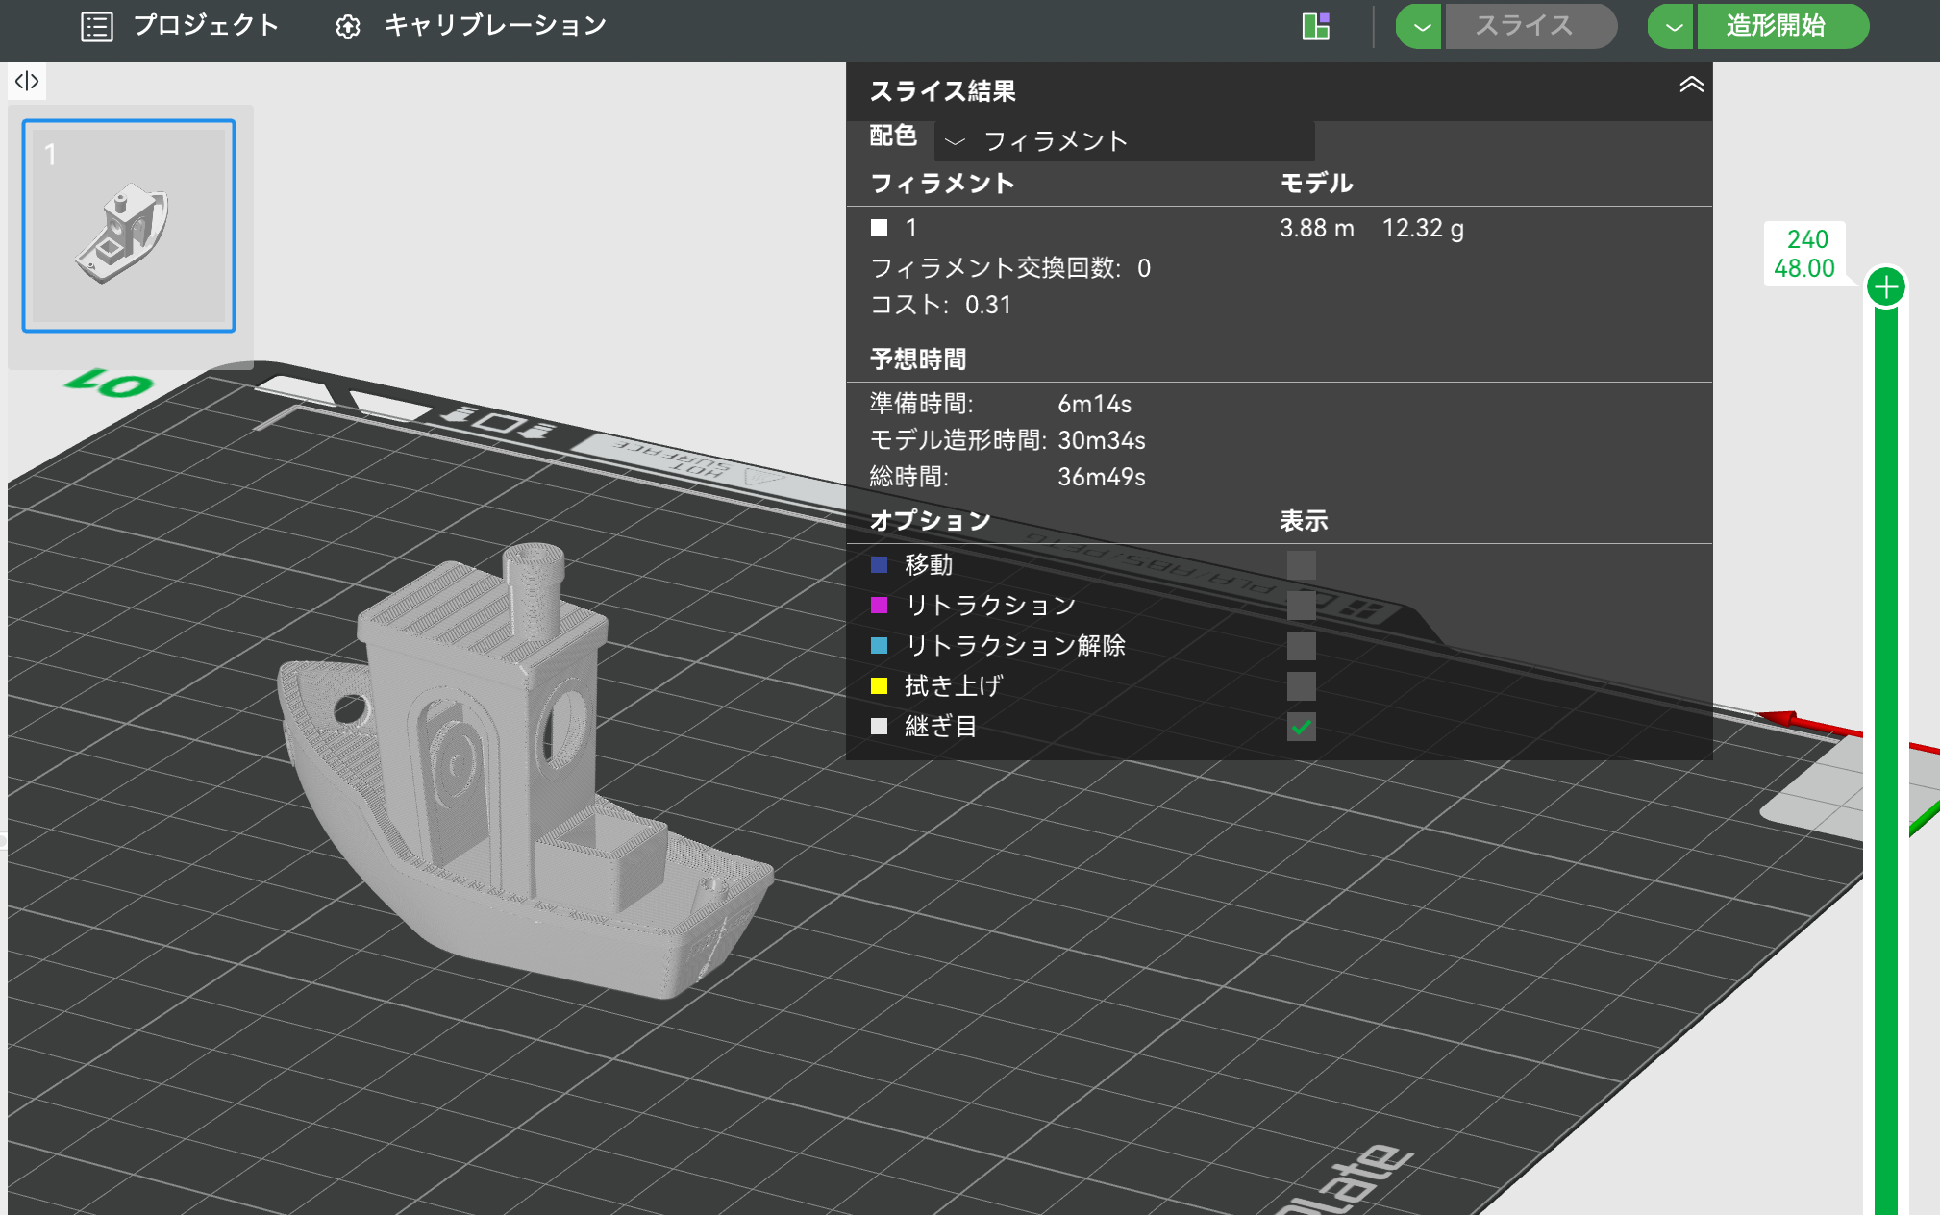This screenshot has width=1940, height=1215.
Task: Collapse the plate sidebar with arrows icon
Action: click(x=27, y=81)
